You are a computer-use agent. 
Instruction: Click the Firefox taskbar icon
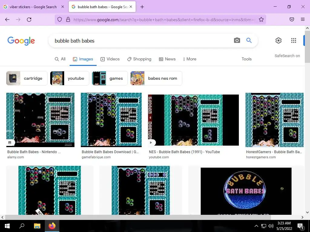point(52,226)
